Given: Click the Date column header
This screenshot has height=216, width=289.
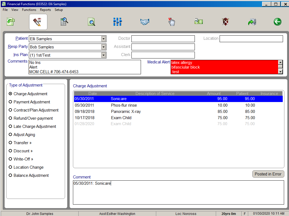Looking at the screenshot, I should click(93, 93).
